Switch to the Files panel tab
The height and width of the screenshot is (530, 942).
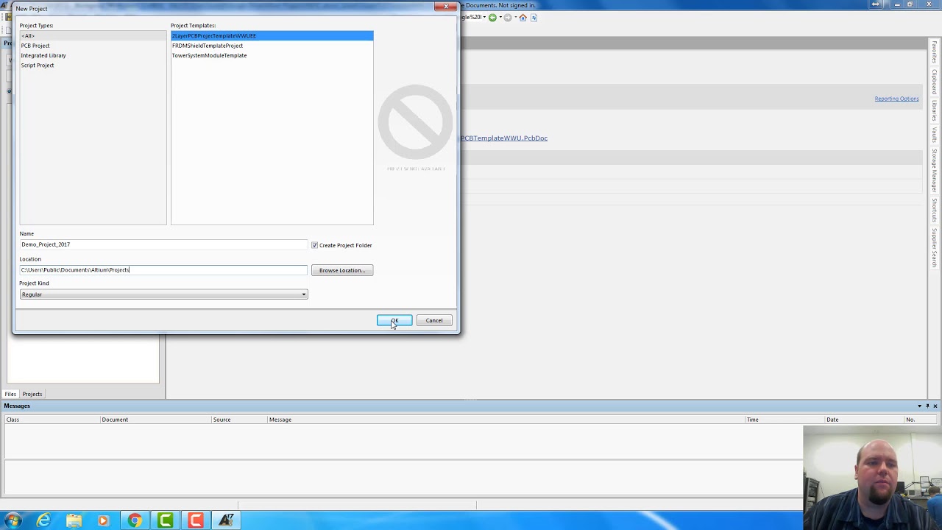coord(10,394)
